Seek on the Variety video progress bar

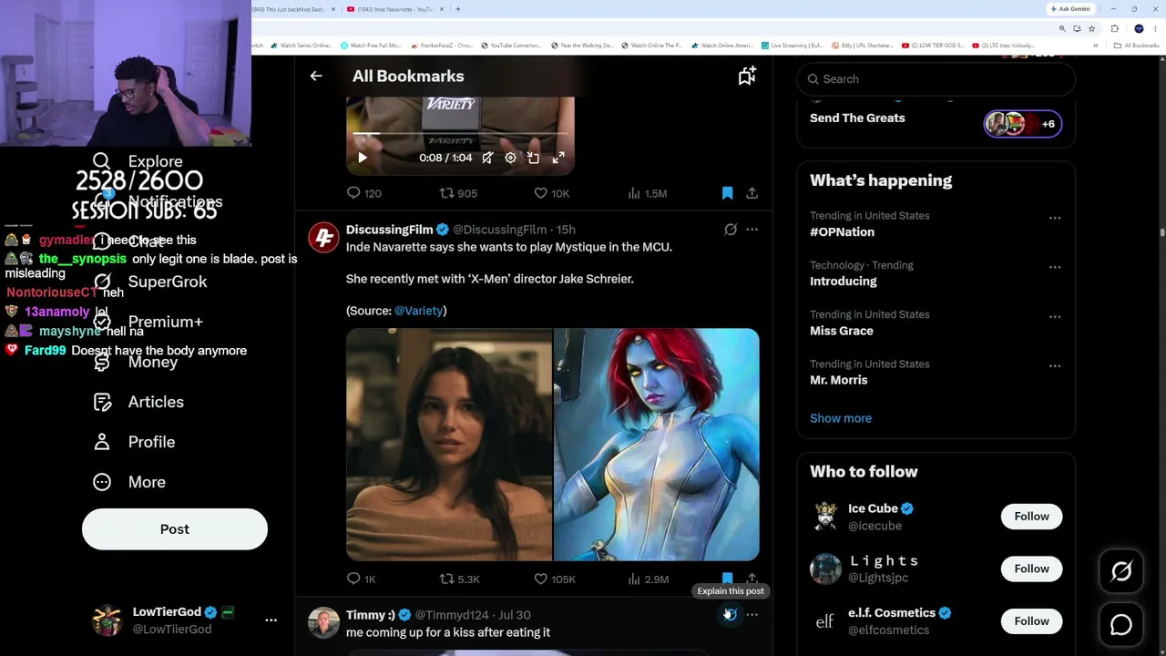click(x=460, y=134)
